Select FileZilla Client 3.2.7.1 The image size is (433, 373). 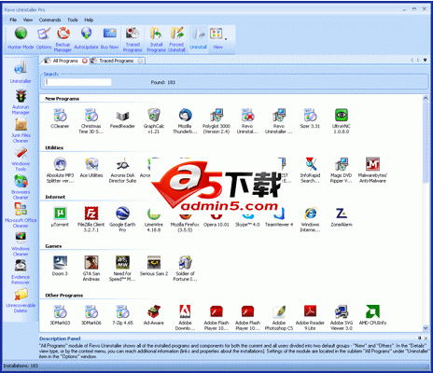coord(91,219)
